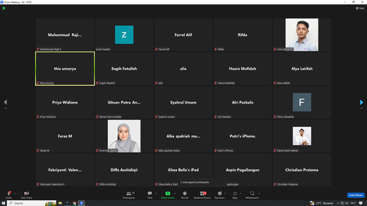Select the hijab-wearing participant photo tile
The width and height of the screenshot is (367, 206).
pos(124,136)
